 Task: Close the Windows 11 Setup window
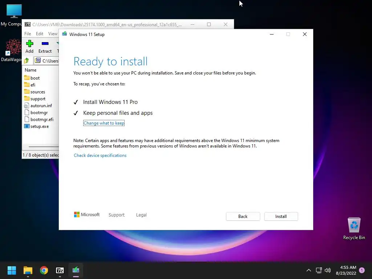305,35
